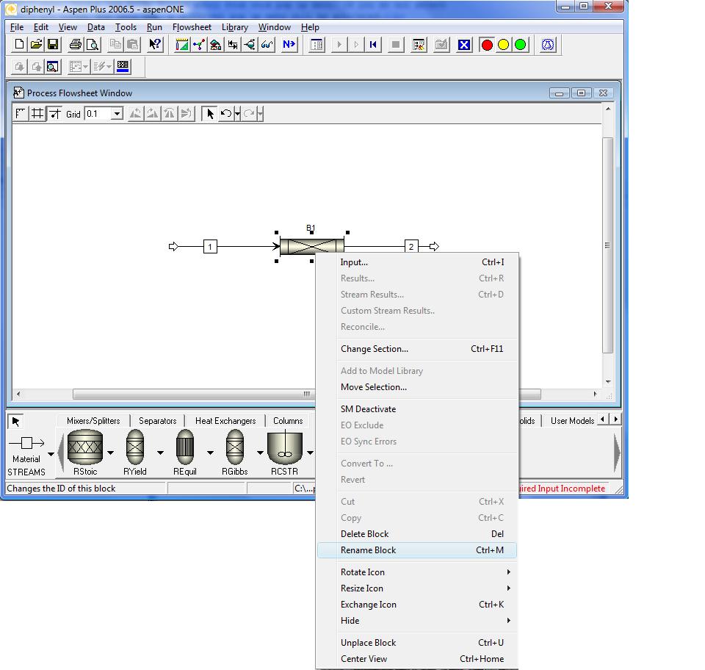This screenshot has height=670, width=705.
Task: Click the glasses icon in the main toolbar
Action: coord(267,45)
